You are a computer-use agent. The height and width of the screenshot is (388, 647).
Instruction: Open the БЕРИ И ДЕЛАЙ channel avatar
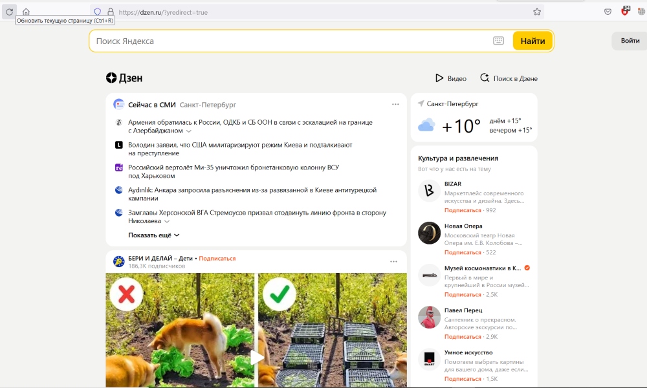click(119, 261)
